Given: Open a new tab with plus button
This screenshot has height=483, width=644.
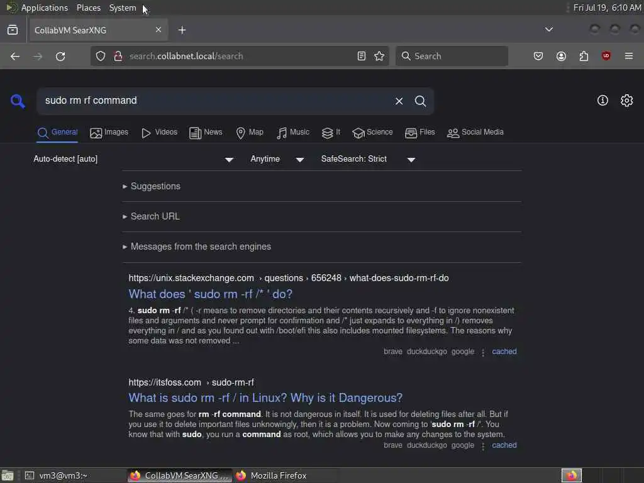Looking at the screenshot, I should click(x=182, y=30).
